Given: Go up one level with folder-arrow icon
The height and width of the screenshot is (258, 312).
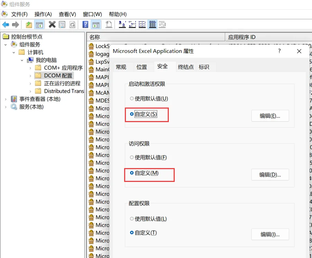Looking at the screenshot, I should tap(29, 25).
